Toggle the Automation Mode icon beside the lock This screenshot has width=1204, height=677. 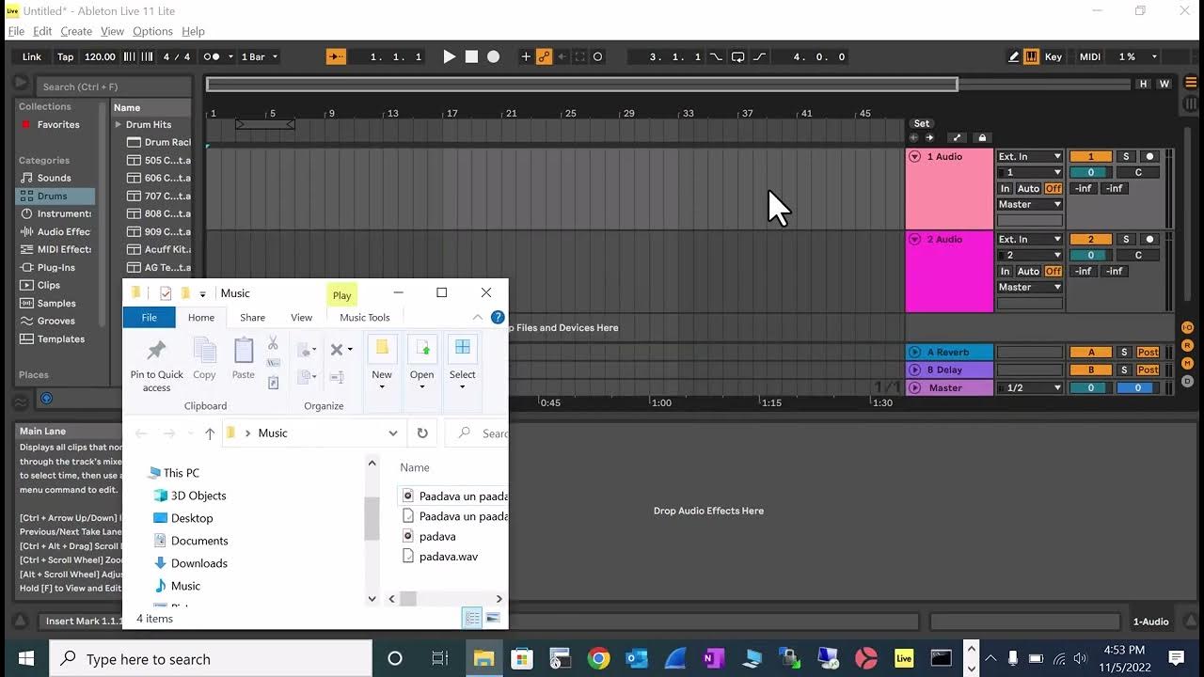point(956,137)
